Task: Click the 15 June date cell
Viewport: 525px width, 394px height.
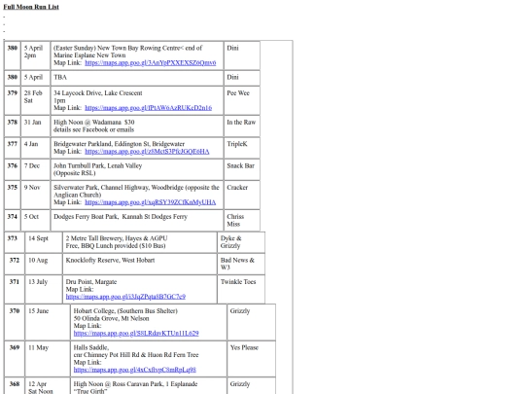Action: point(48,322)
